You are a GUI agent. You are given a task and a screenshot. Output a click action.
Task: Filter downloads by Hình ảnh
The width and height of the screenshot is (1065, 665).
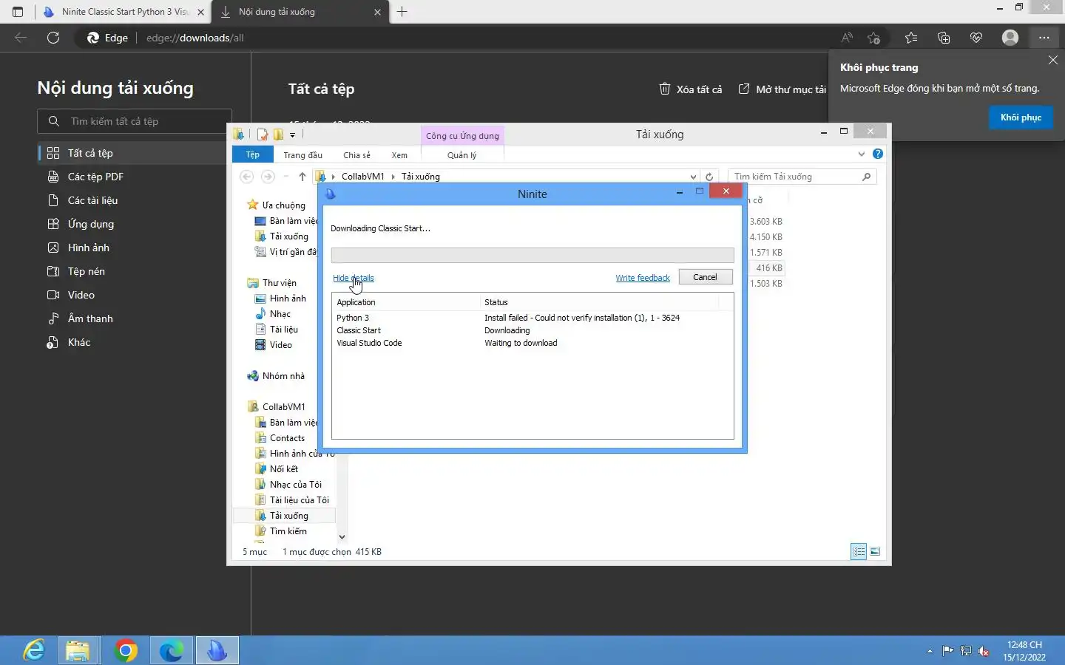(x=135, y=248)
